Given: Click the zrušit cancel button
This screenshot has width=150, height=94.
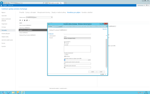Looking at the screenshot, I should click(101, 72).
